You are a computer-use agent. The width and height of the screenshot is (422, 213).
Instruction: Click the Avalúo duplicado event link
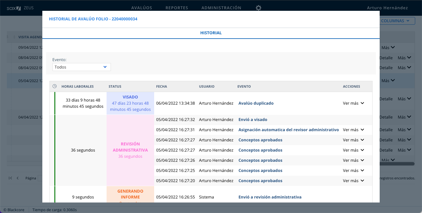click(256, 103)
